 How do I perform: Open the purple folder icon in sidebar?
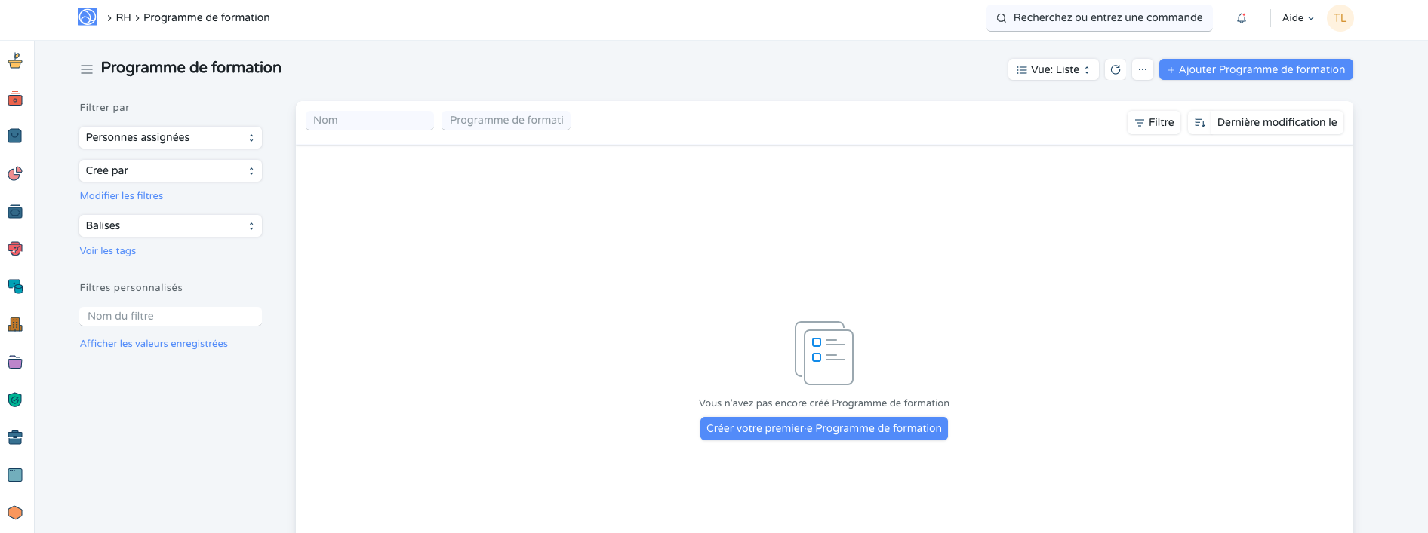point(15,363)
